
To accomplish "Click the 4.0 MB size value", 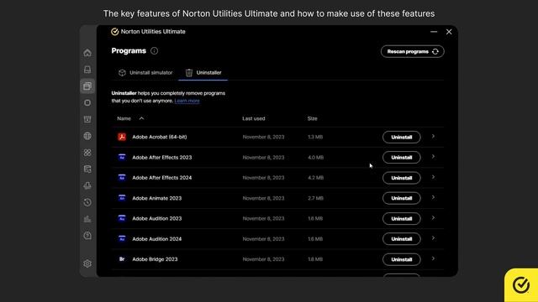I will click(x=316, y=158).
